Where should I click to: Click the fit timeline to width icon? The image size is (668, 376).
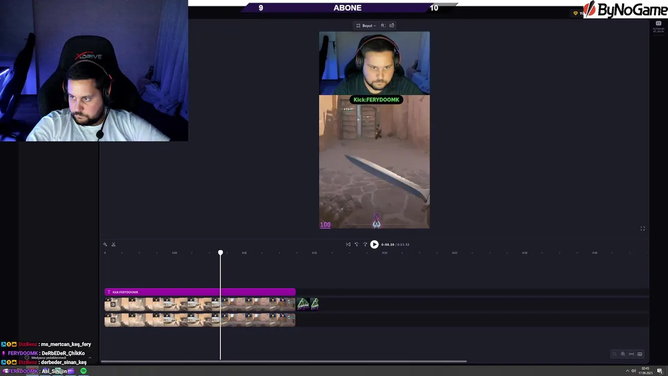point(631,354)
